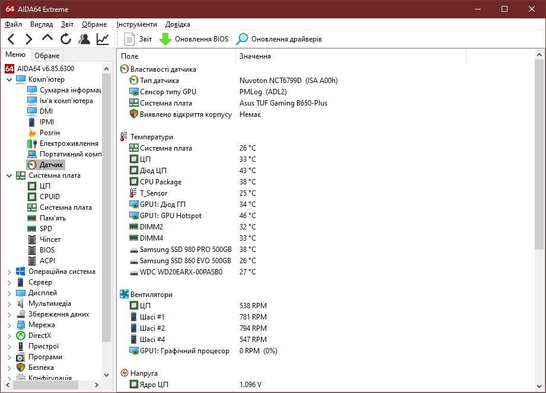Open the Обране menu in menu bar
Viewport: 546px width, 393px height.
coord(94,24)
